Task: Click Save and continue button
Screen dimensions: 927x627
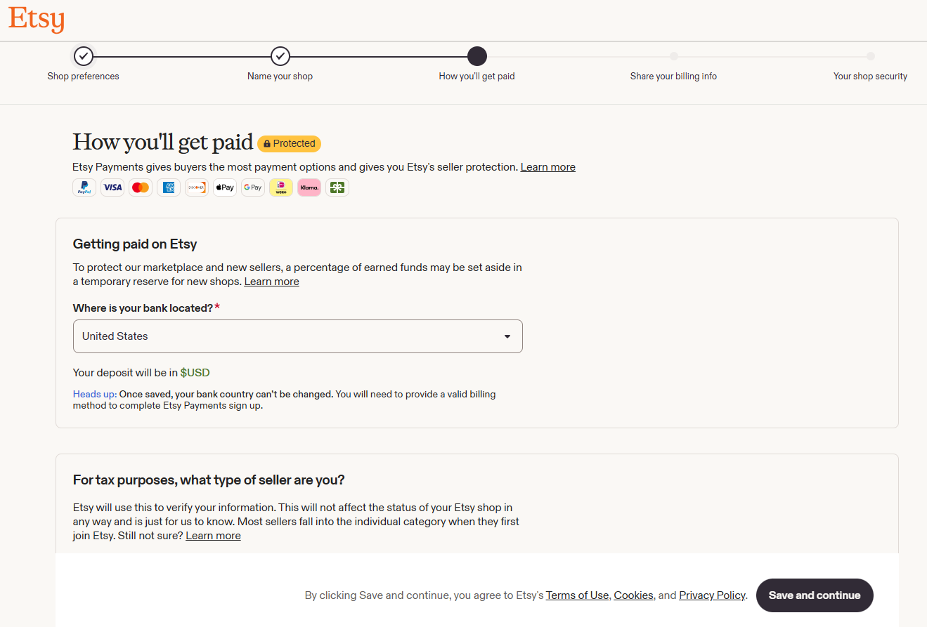Action: click(815, 595)
